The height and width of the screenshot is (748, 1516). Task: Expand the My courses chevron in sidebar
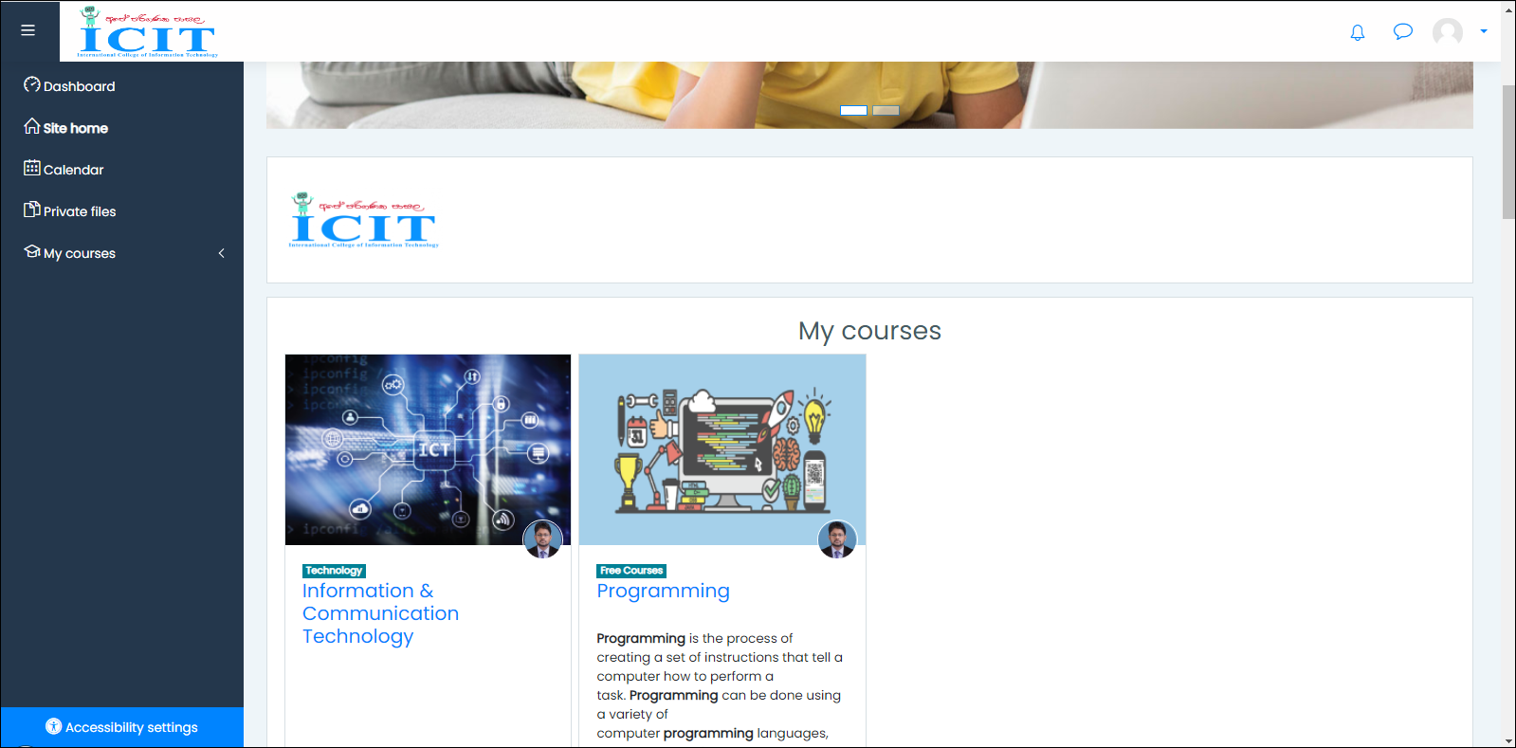222,253
